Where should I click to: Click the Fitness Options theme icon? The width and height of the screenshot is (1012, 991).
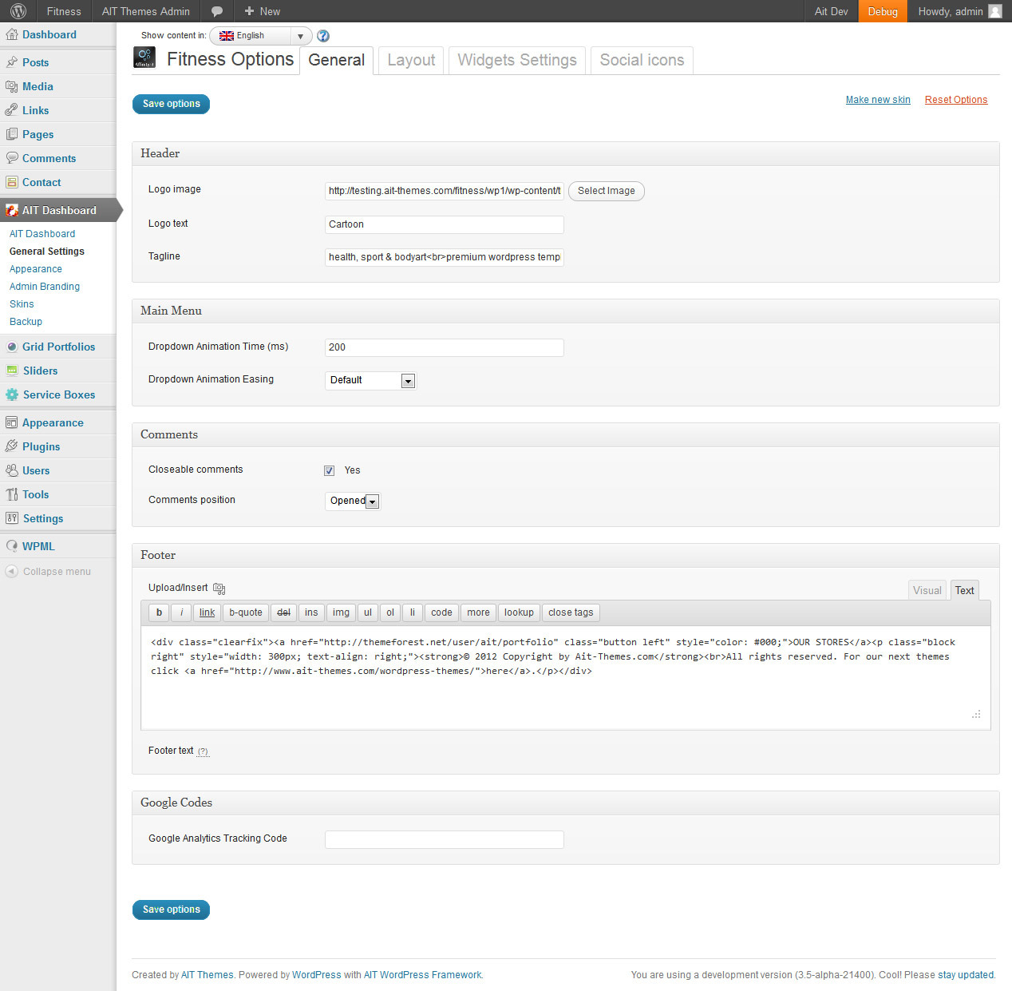tap(144, 57)
